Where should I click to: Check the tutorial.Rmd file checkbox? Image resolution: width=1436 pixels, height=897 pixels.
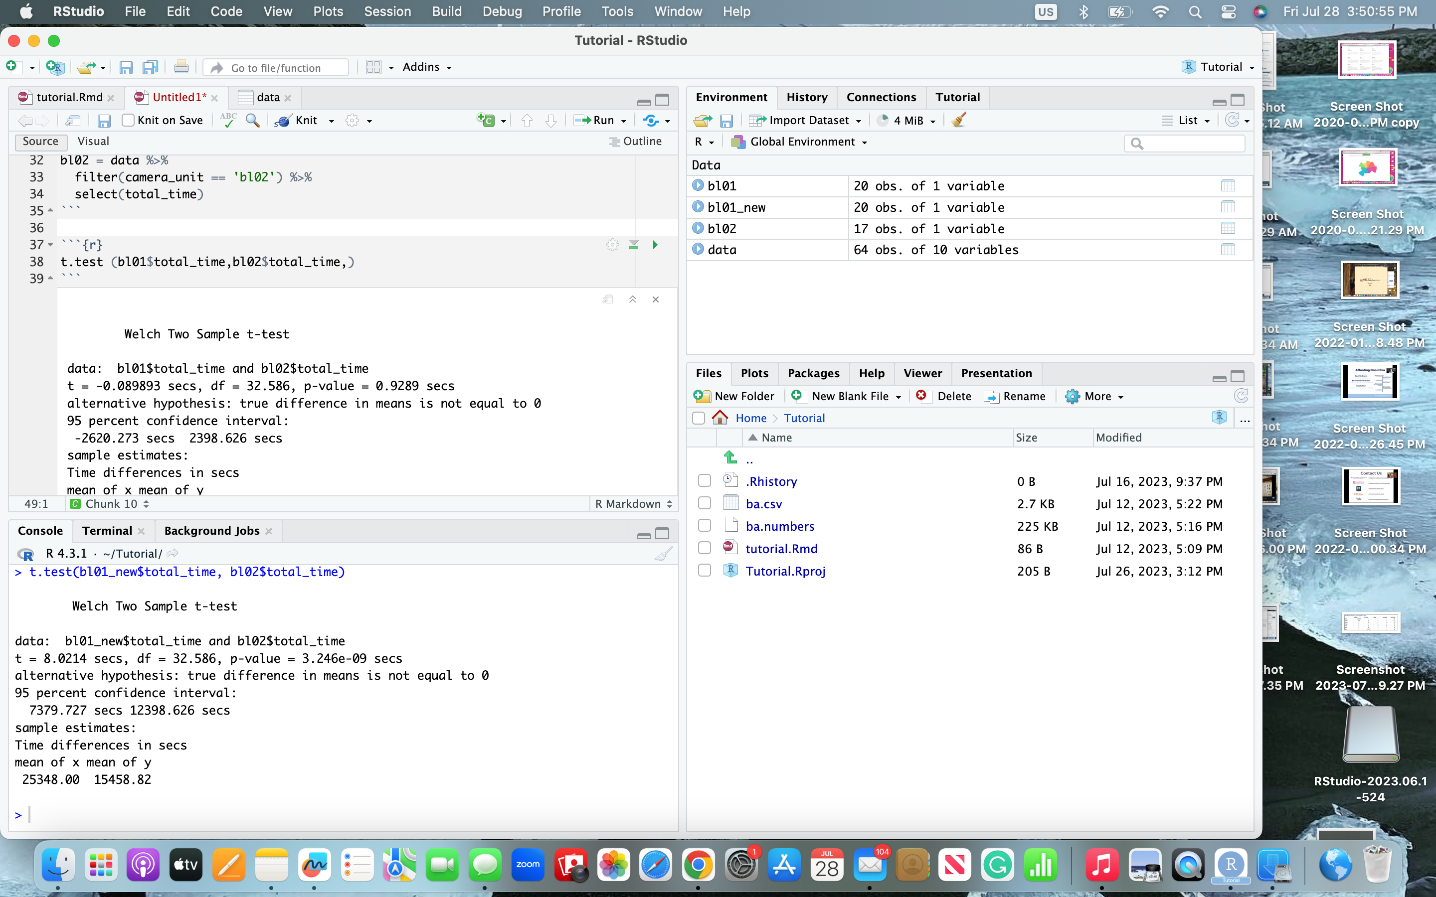coord(705,548)
